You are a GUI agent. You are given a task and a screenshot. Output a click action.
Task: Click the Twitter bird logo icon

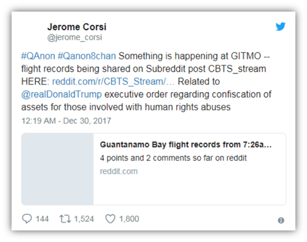(x=280, y=27)
